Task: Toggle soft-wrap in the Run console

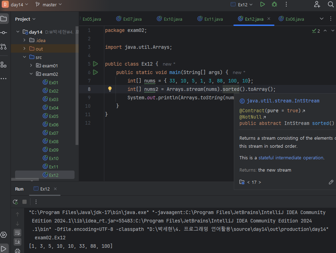Action: coord(17,233)
